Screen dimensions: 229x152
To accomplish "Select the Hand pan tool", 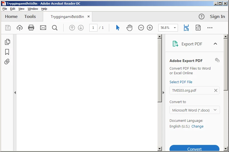I will [129, 28].
